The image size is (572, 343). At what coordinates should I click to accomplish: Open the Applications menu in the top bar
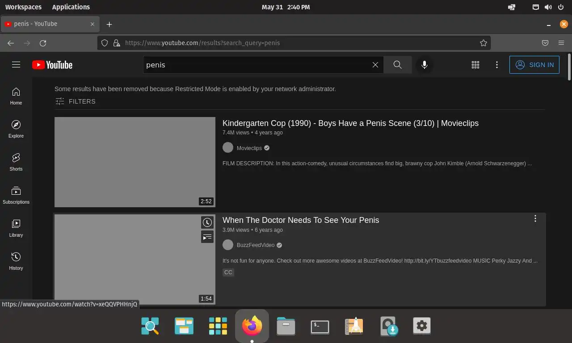71,7
